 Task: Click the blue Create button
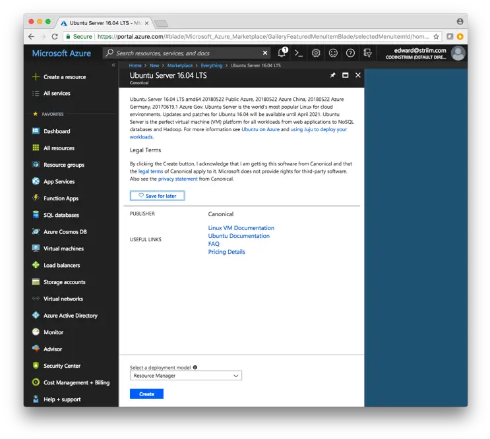146,394
